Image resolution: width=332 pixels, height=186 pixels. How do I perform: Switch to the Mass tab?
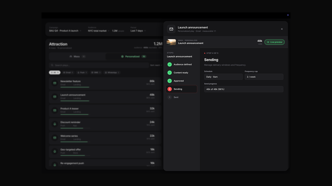click(x=77, y=56)
